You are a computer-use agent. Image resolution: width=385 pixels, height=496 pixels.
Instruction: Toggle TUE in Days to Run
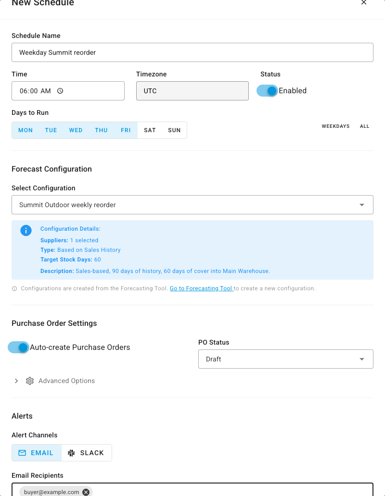click(x=51, y=130)
